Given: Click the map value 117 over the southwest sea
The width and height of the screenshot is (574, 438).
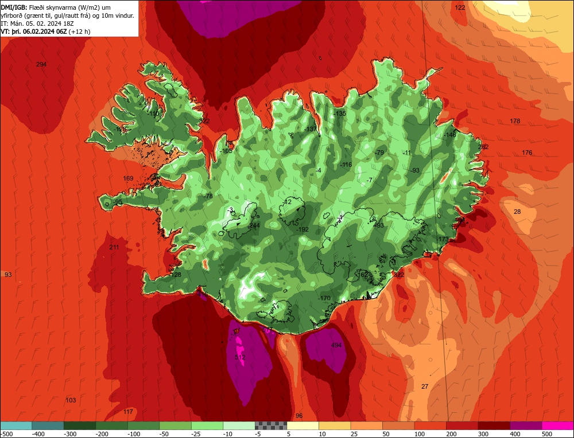Looking at the screenshot, I should [x=128, y=412].
